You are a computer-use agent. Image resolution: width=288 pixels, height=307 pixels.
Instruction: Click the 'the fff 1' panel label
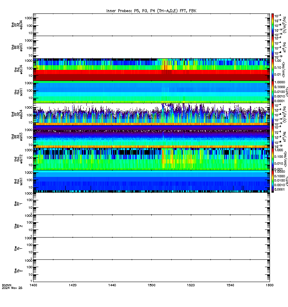tap(18, 204)
